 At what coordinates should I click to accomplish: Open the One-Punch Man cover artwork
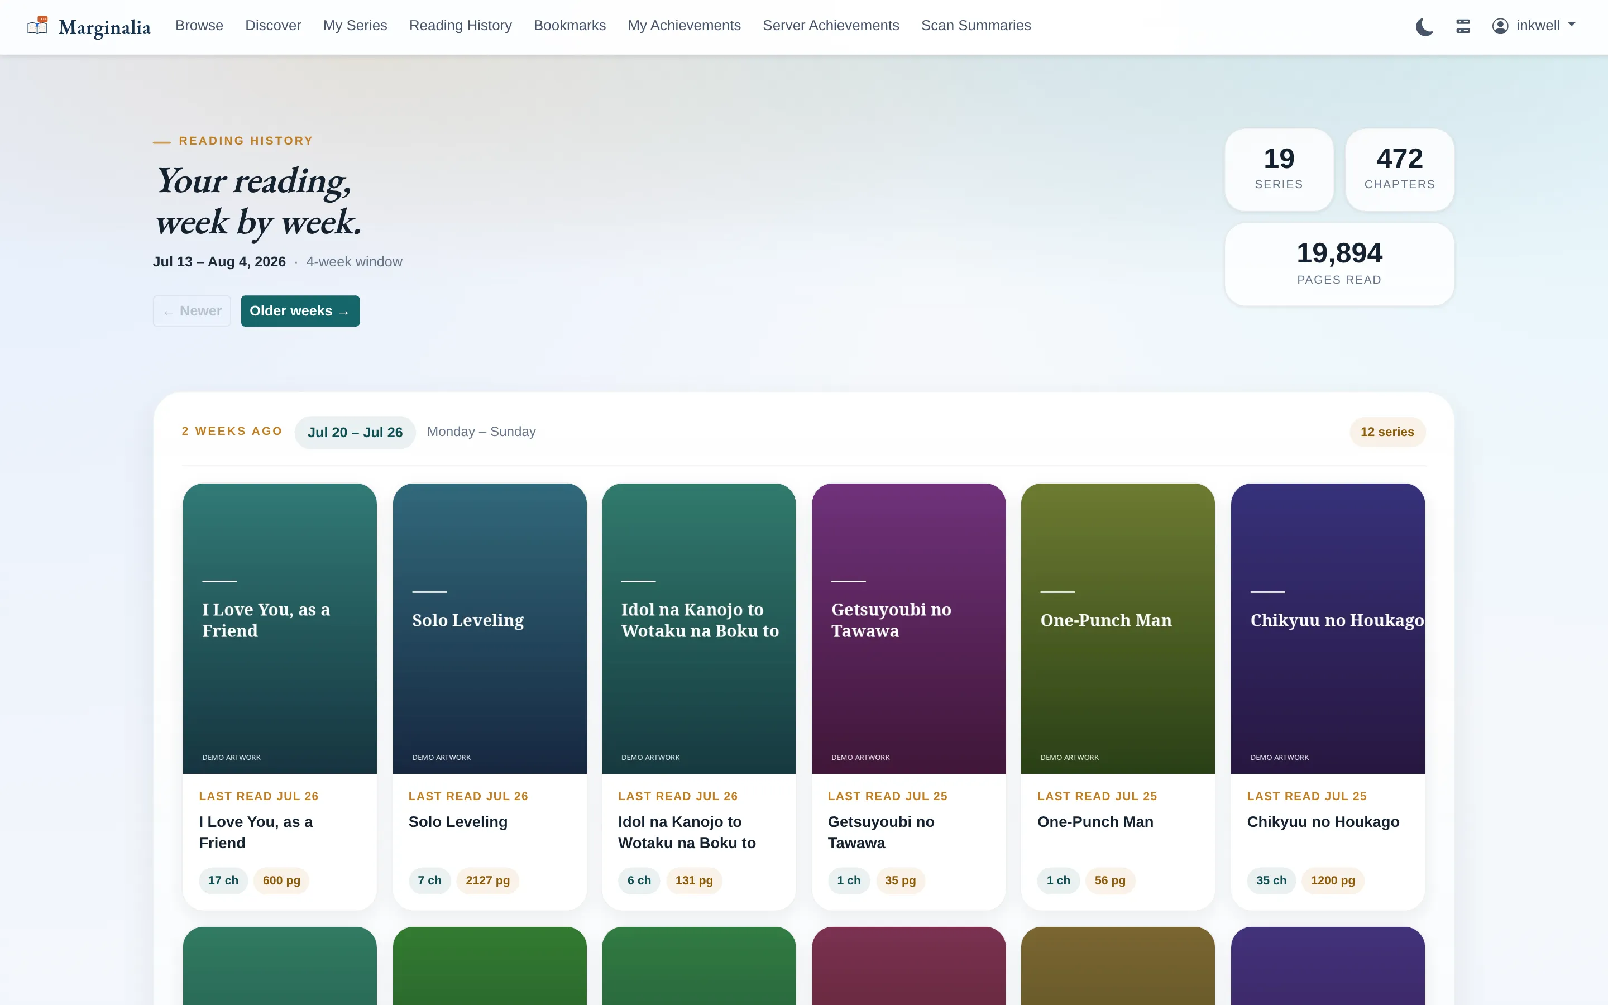click(1118, 628)
